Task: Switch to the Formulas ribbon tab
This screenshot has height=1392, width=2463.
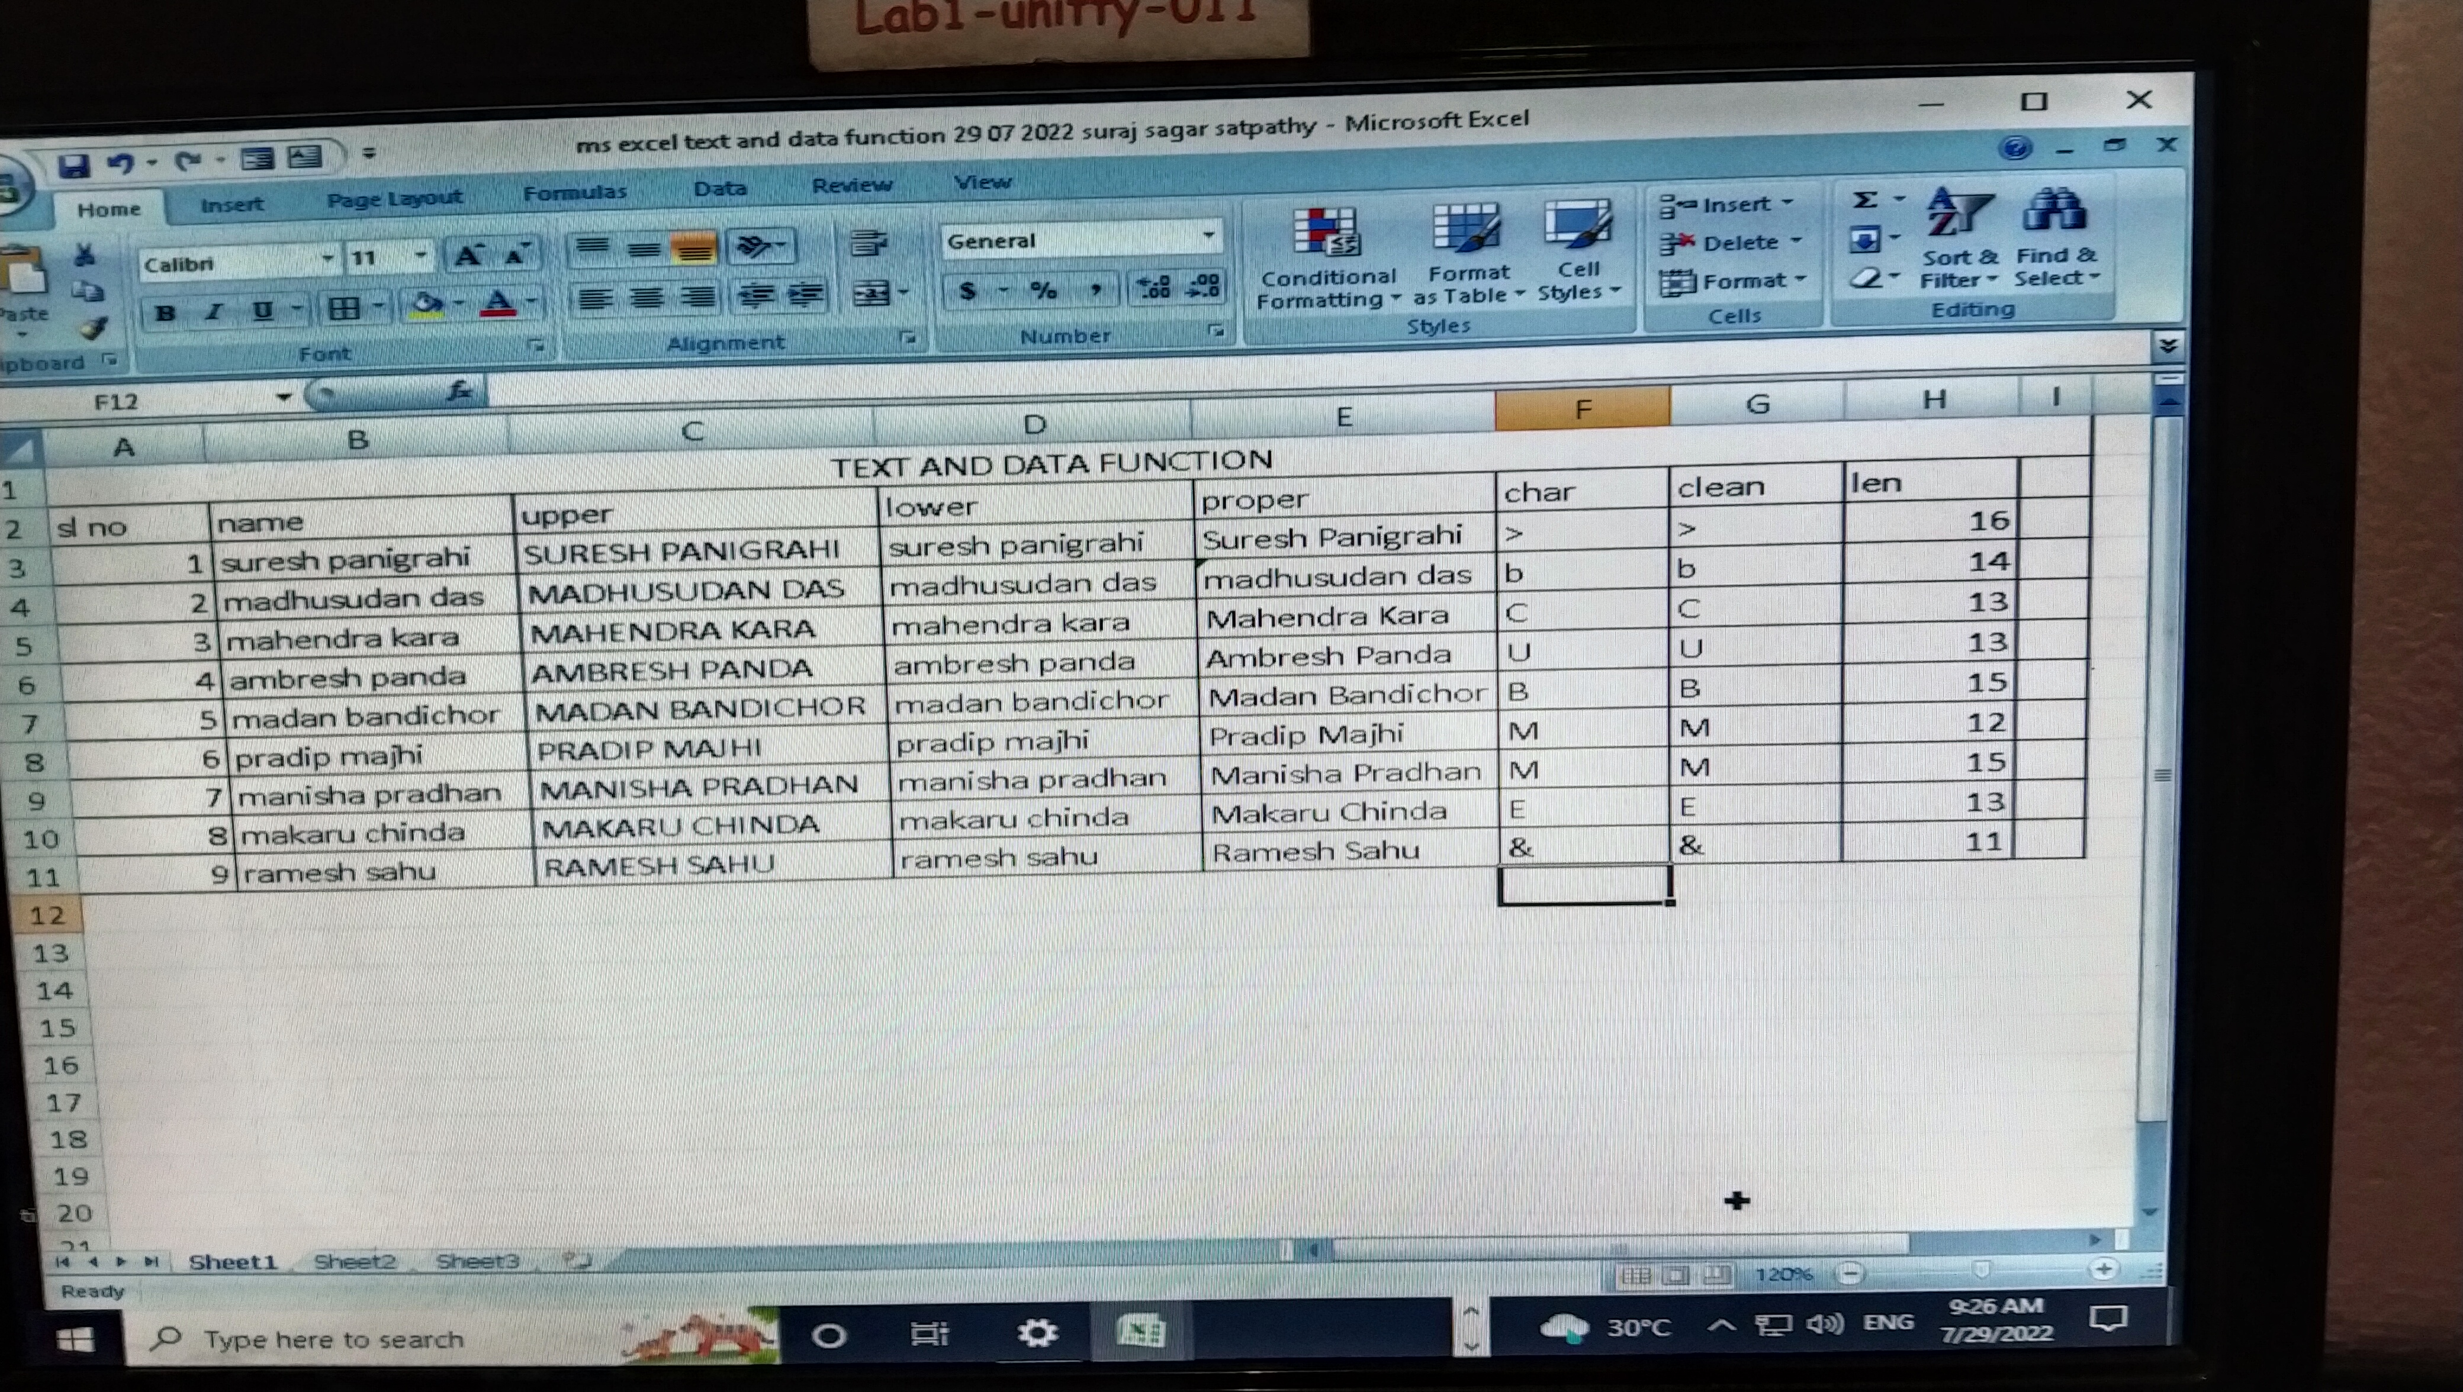Action: click(x=574, y=193)
